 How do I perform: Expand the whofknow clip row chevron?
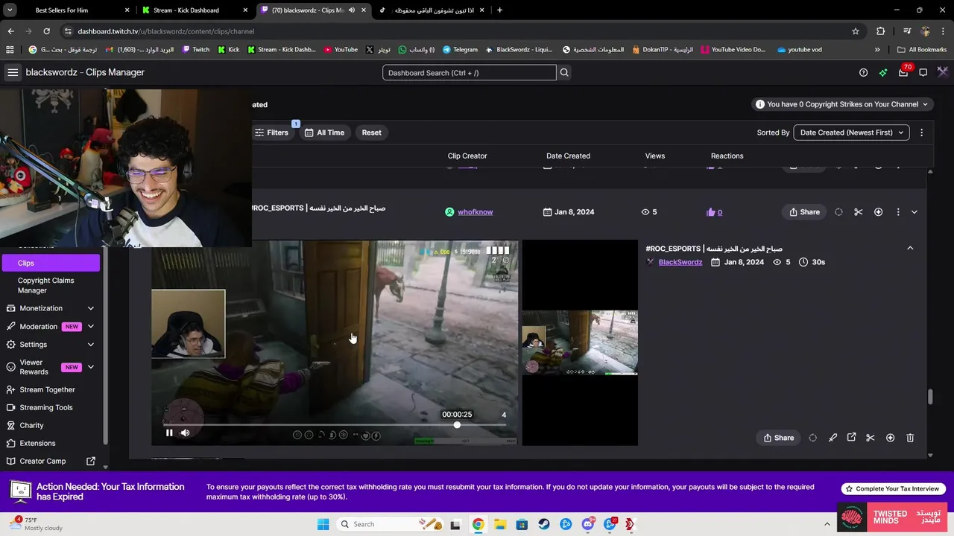click(x=914, y=212)
